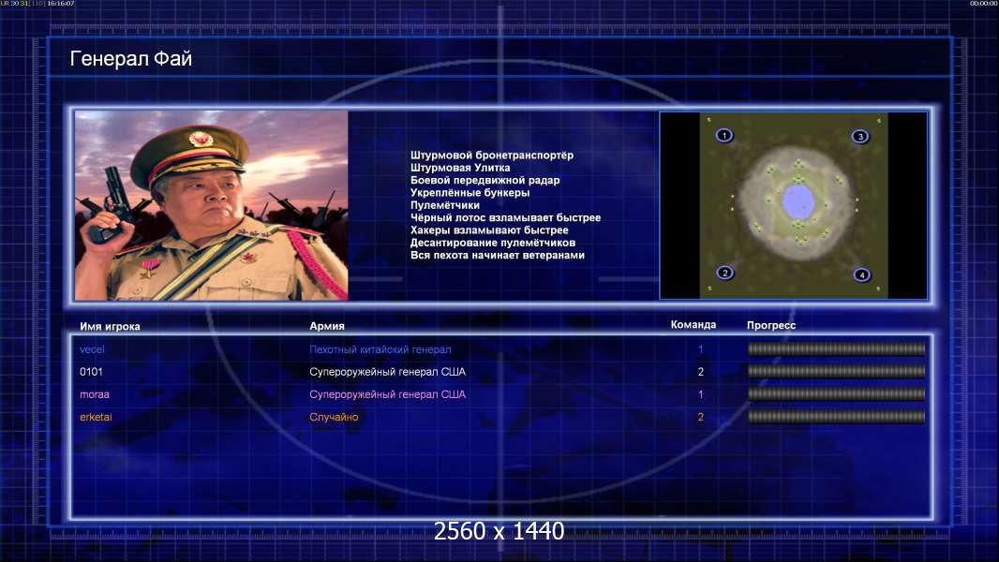Click moraa's army 'Суперружейный генерал США'
The height and width of the screenshot is (562, 999).
pos(387,394)
